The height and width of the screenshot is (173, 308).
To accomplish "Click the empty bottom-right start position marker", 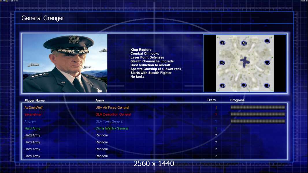I will [x=267, y=85].
